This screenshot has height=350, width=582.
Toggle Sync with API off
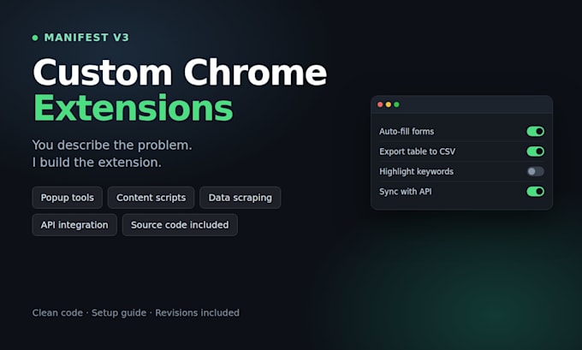click(x=535, y=192)
